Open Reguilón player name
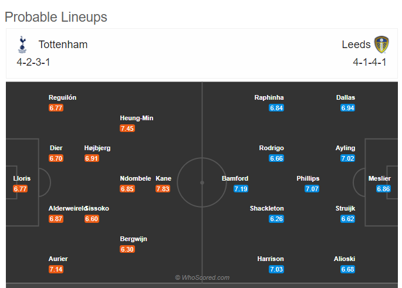402x288 pixels. pyautogui.click(x=63, y=97)
